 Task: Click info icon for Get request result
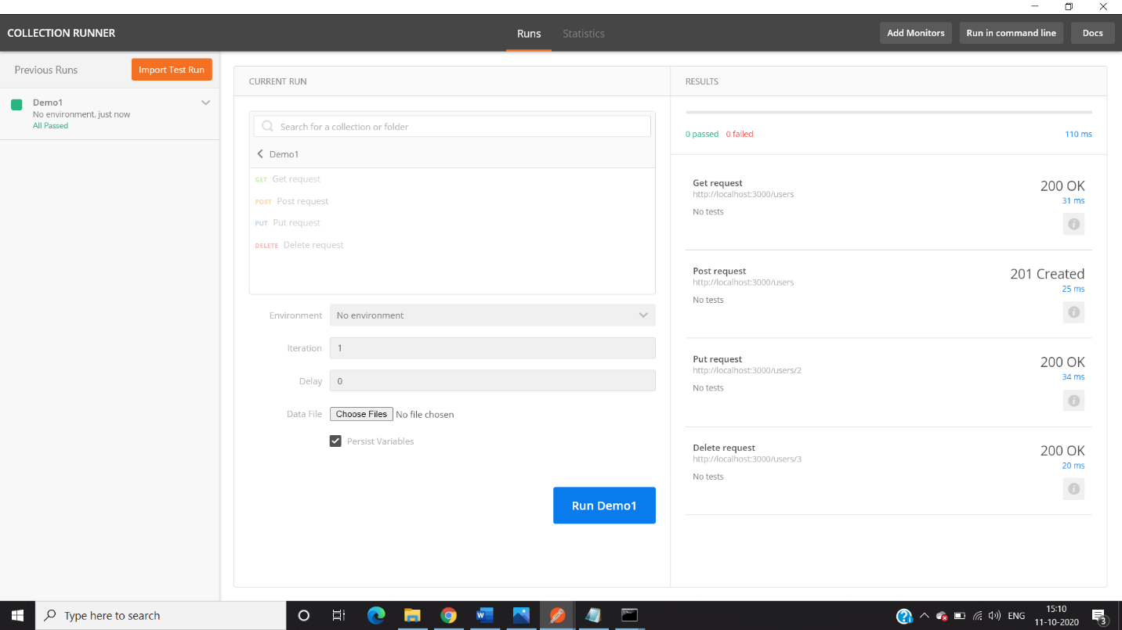[1073, 224]
